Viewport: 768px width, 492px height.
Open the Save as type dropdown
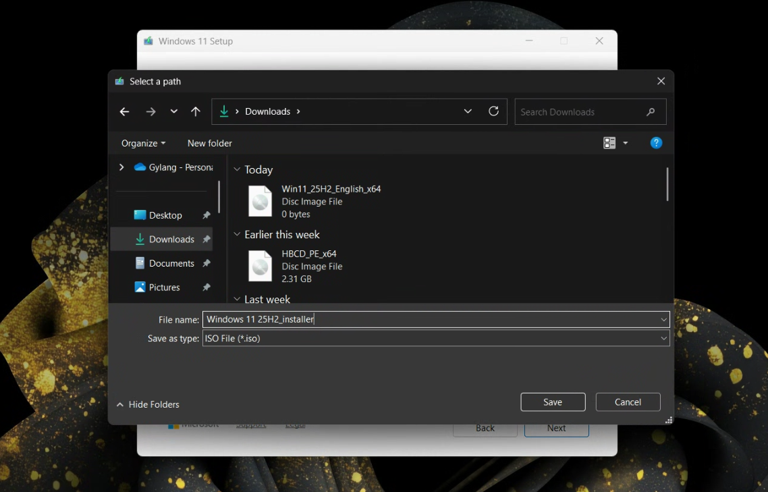click(x=435, y=339)
